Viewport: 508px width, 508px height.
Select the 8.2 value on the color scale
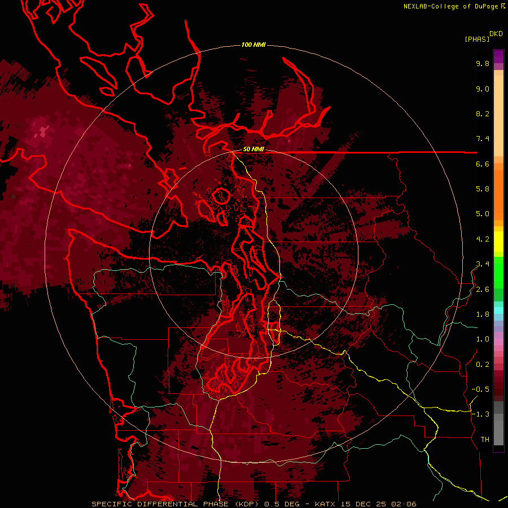(483, 113)
